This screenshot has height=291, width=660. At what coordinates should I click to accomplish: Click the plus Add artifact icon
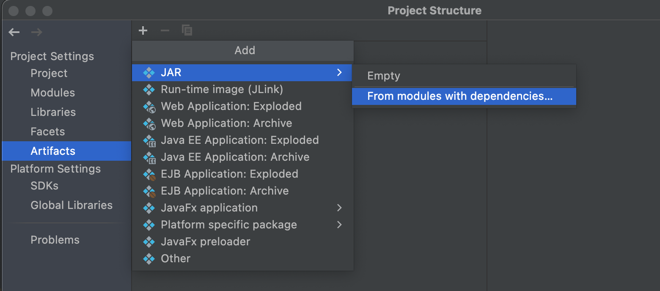click(x=143, y=30)
